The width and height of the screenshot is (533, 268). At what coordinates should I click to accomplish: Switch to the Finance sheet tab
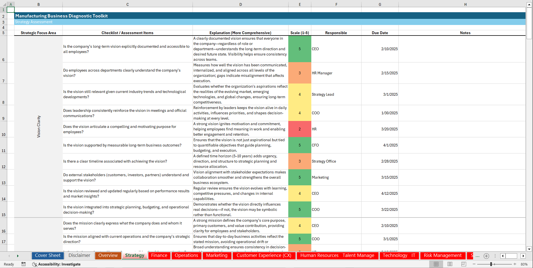pyautogui.click(x=159, y=256)
